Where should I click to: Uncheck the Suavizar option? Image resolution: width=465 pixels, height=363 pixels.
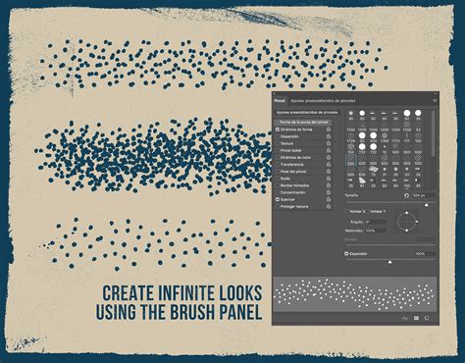pyautogui.click(x=278, y=199)
